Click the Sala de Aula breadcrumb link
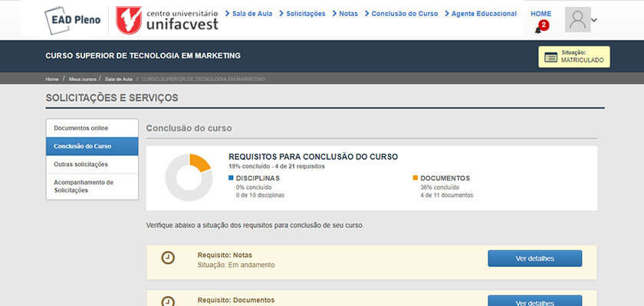The image size is (644, 306). tap(119, 79)
